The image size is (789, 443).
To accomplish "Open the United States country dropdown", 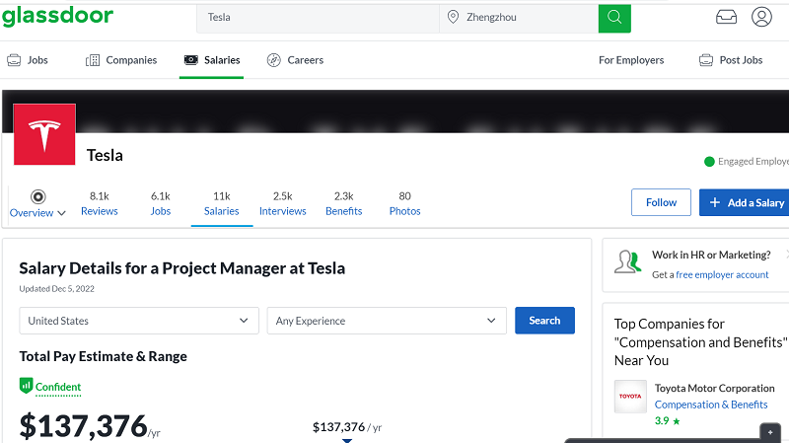I will coord(139,321).
